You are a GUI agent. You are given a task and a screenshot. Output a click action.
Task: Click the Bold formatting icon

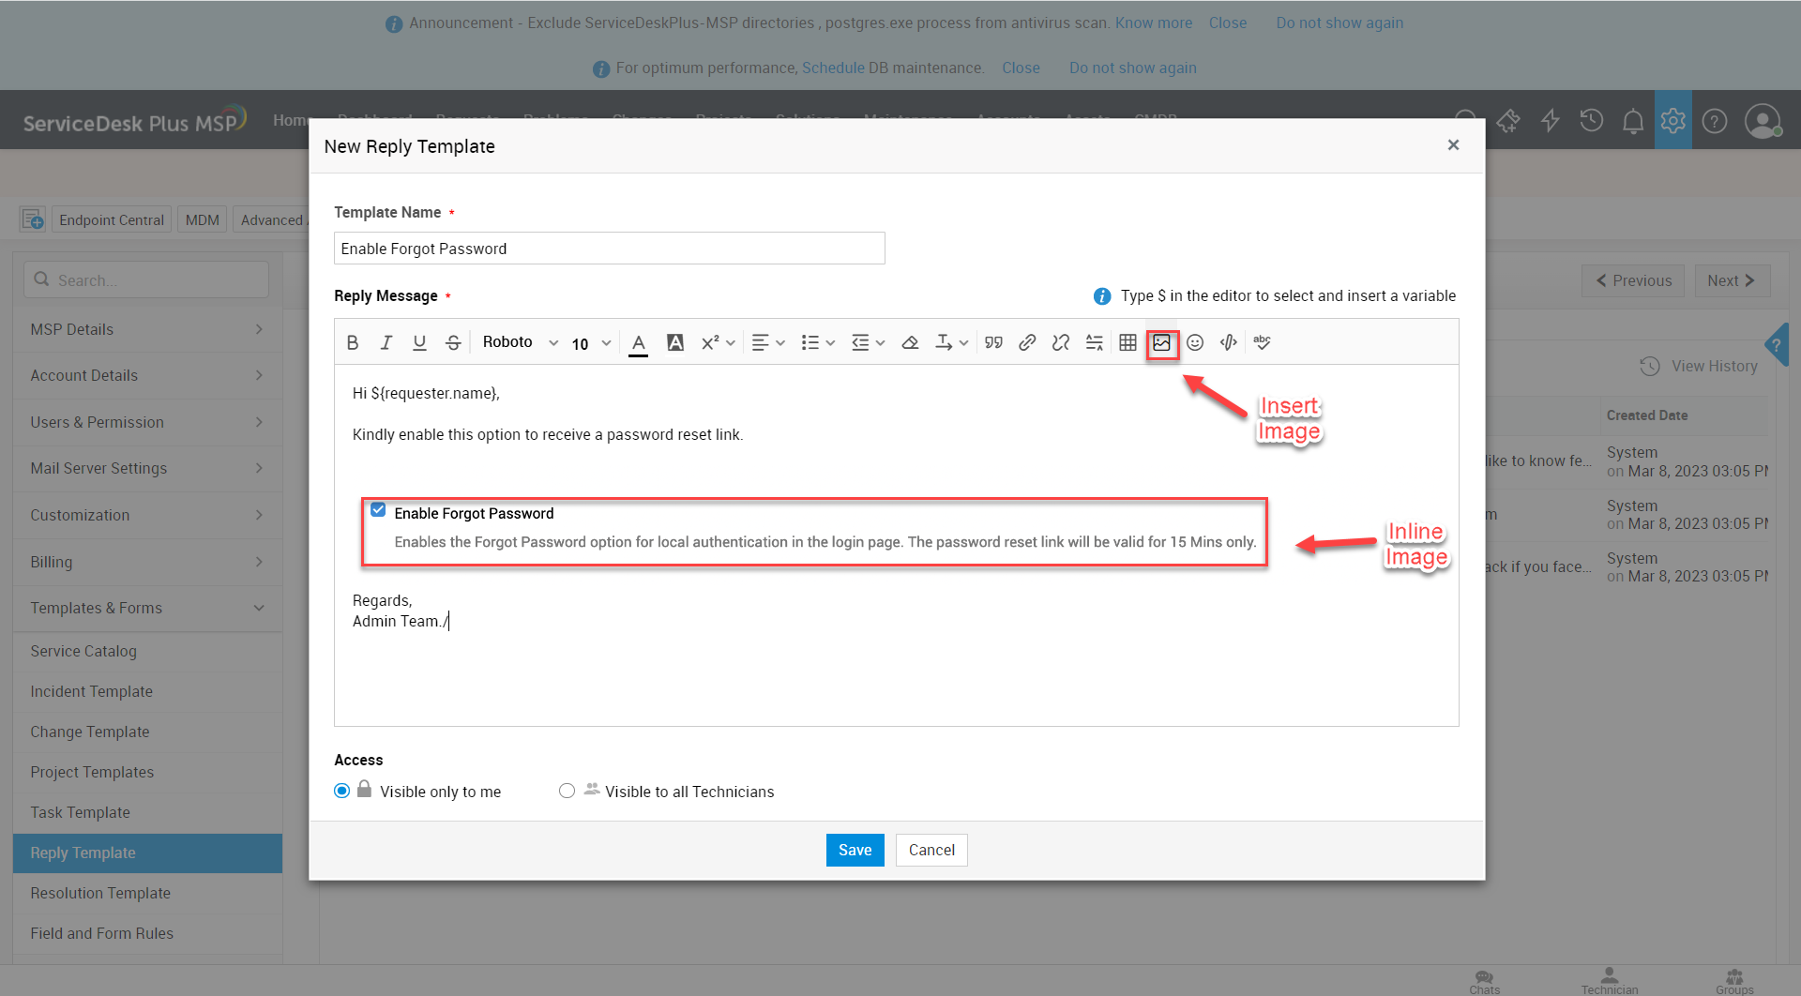coord(353,343)
